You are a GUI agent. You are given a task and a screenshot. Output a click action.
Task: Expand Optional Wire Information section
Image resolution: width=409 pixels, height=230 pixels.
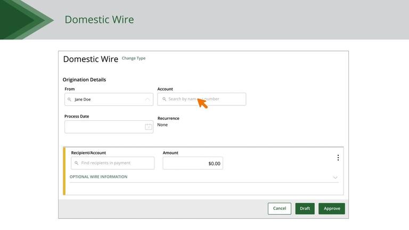pyautogui.click(x=204, y=177)
